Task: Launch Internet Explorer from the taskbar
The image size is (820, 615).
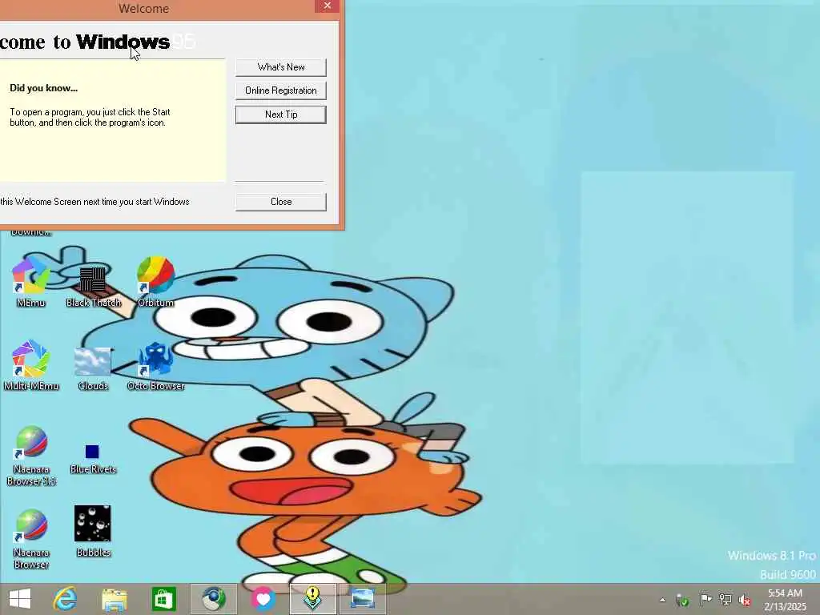Action: pyautogui.click(x=66, y=599)
